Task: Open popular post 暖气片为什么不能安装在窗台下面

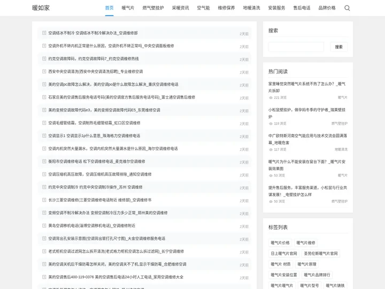Action: click(x=307, y=165)
